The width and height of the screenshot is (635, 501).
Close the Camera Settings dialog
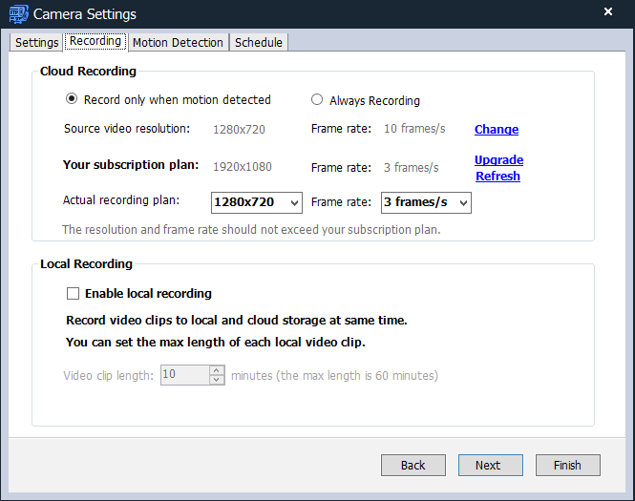[x=608, y=12]
